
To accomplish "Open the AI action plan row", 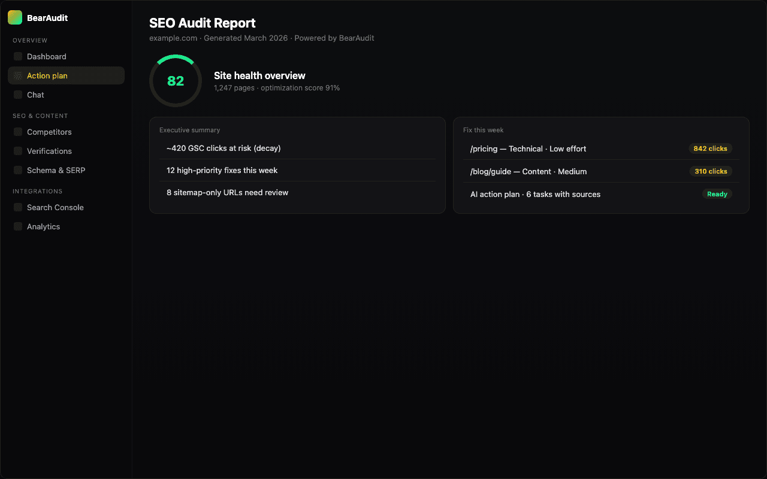I will pos(601,194).
